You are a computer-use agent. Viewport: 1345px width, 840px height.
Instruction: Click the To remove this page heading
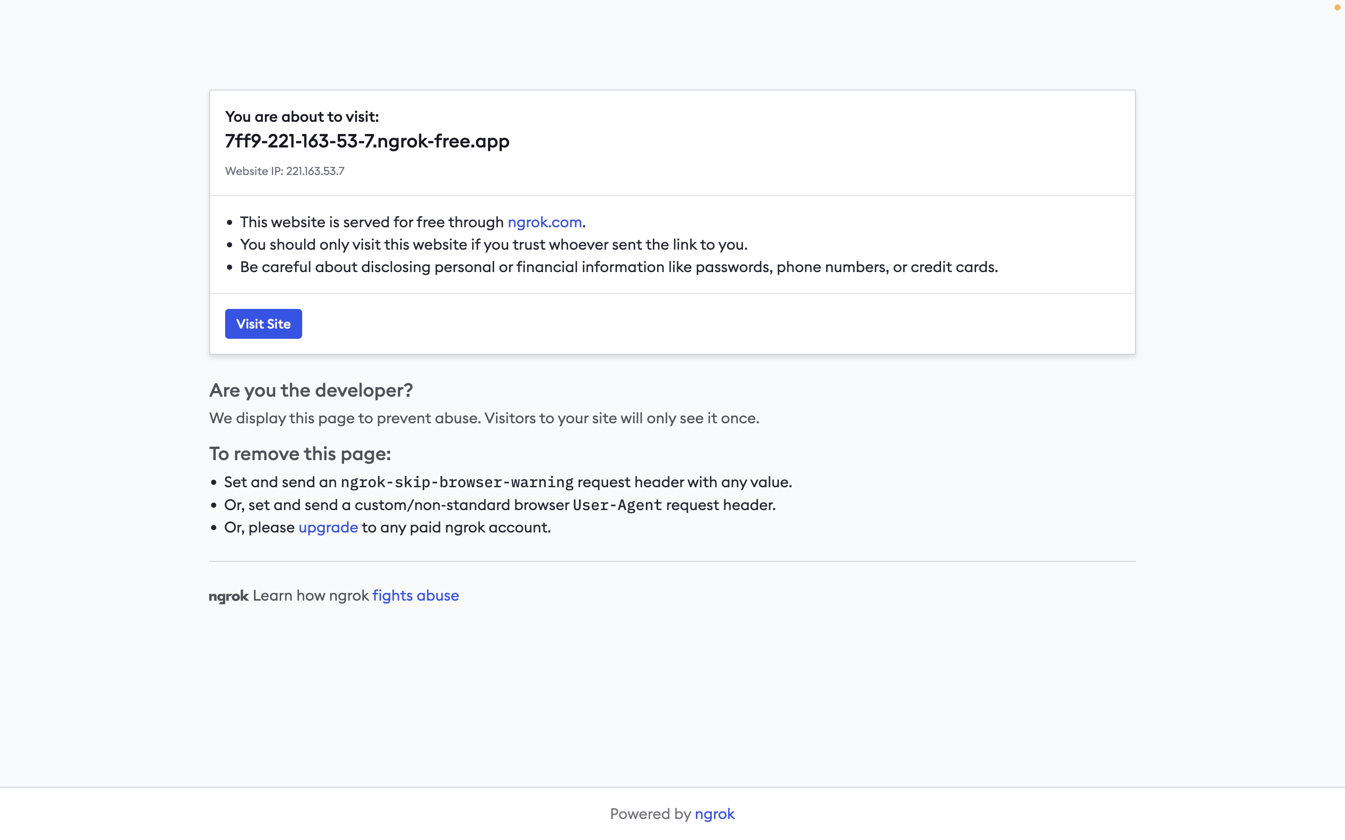[x=299, y=454]
